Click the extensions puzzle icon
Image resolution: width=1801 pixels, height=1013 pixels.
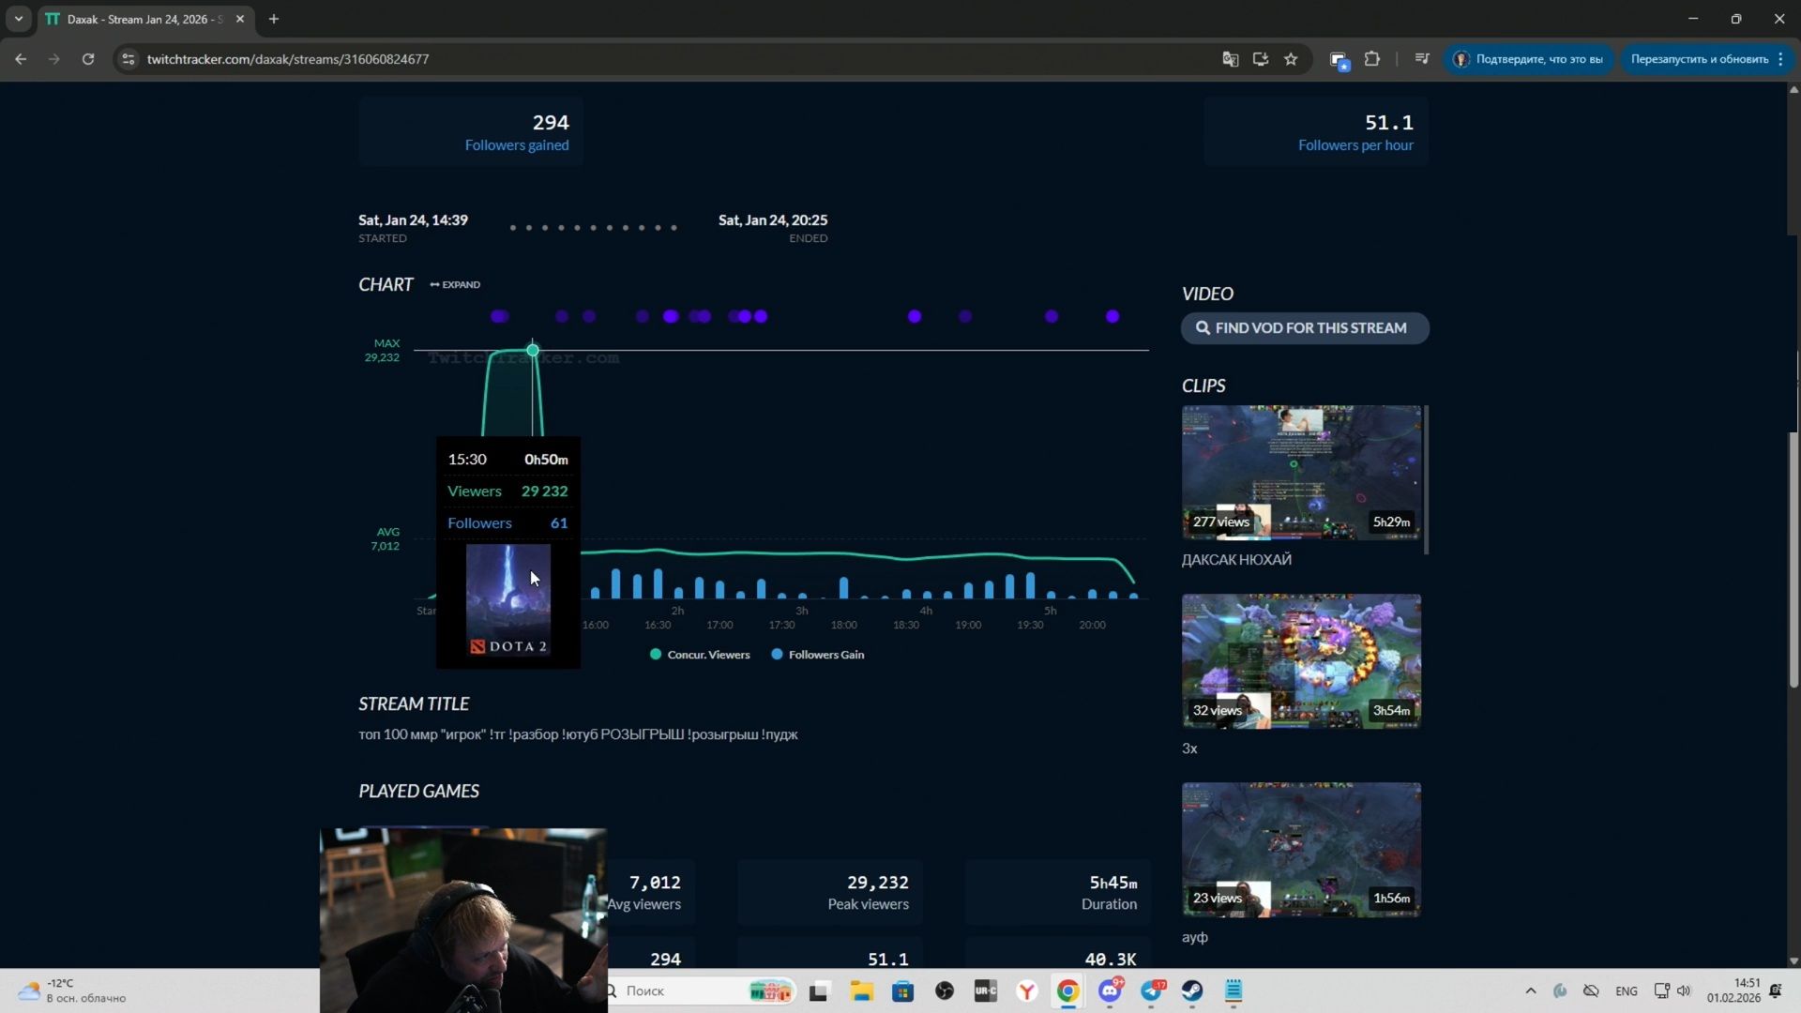tap(1371, 59)
